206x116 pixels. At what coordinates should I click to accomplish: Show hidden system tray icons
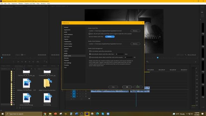(x=187, y=114)
